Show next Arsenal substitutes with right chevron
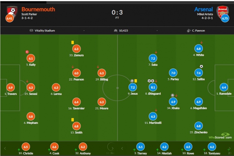The height and width of the screenshot is (156, 234). click(229, 148)
